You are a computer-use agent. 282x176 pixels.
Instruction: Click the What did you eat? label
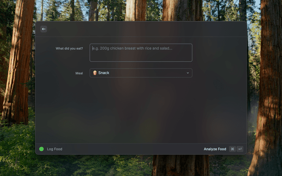[x=69, y=48]
